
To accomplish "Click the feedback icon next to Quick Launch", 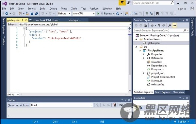I will tap(129, 3).
